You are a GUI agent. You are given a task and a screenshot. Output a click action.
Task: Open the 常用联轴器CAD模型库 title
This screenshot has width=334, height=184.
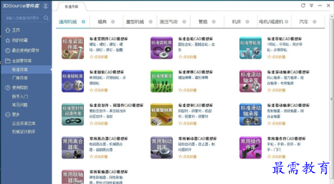click(109, 172)
